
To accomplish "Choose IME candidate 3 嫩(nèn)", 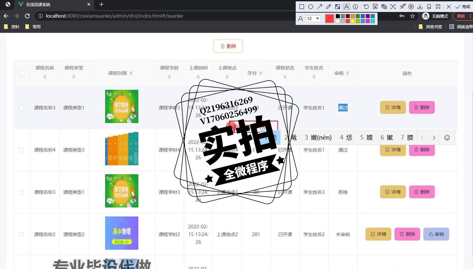I will 318,137.
